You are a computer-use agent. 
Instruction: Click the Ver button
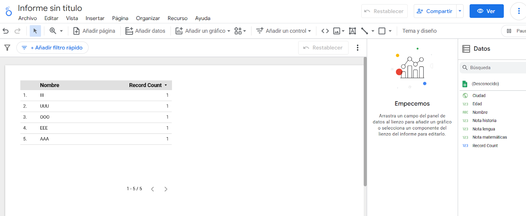(486, 11)
